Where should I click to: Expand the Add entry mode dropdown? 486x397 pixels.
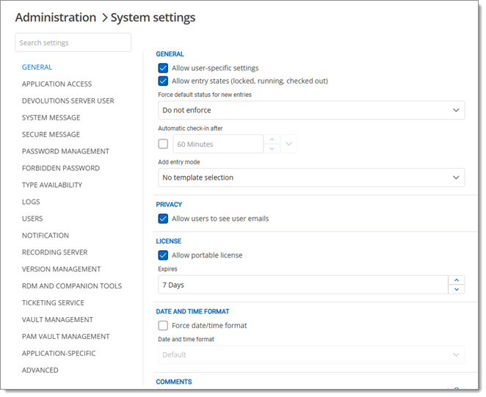coord(311,178)
